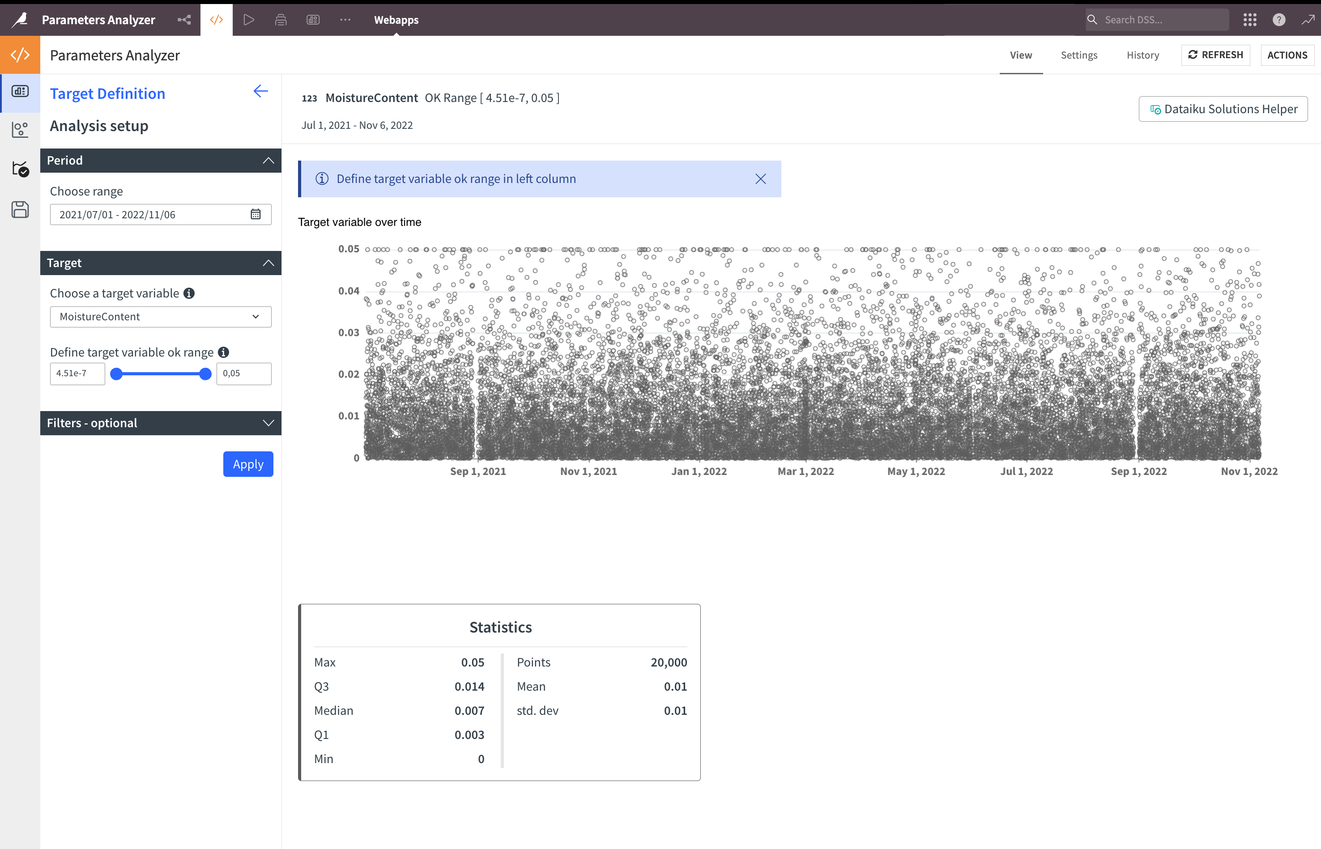Click the Points value 20,000
This screenshot has height=849, width=1321.
tap(669, 662)
